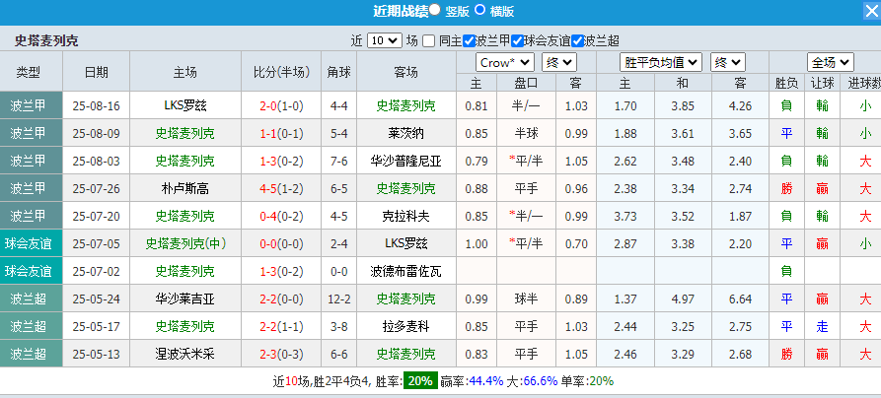Click the green 20% win rate badge
The image size is (881, 398).
(419, 381)
